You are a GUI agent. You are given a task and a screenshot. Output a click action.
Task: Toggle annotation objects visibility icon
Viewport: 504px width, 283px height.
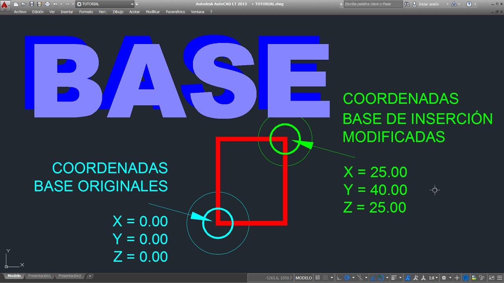coord(408,278)
